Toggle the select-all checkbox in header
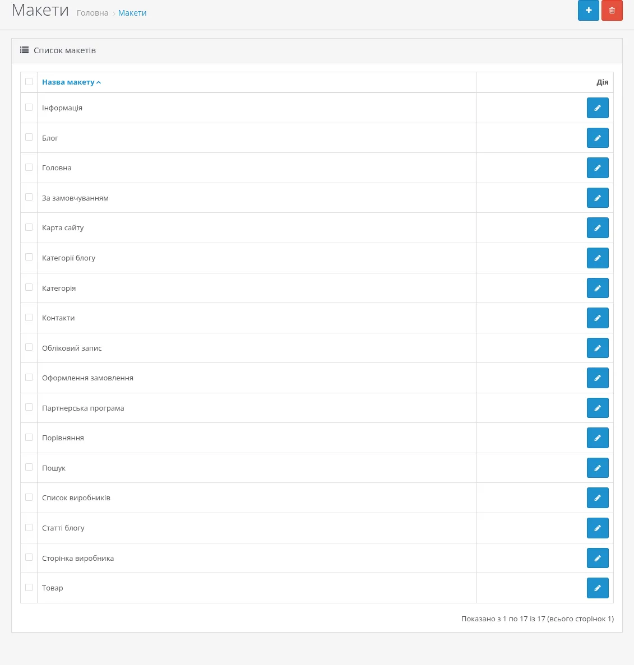This screenshot has height=665, width=634. click(x=29, y=81)
